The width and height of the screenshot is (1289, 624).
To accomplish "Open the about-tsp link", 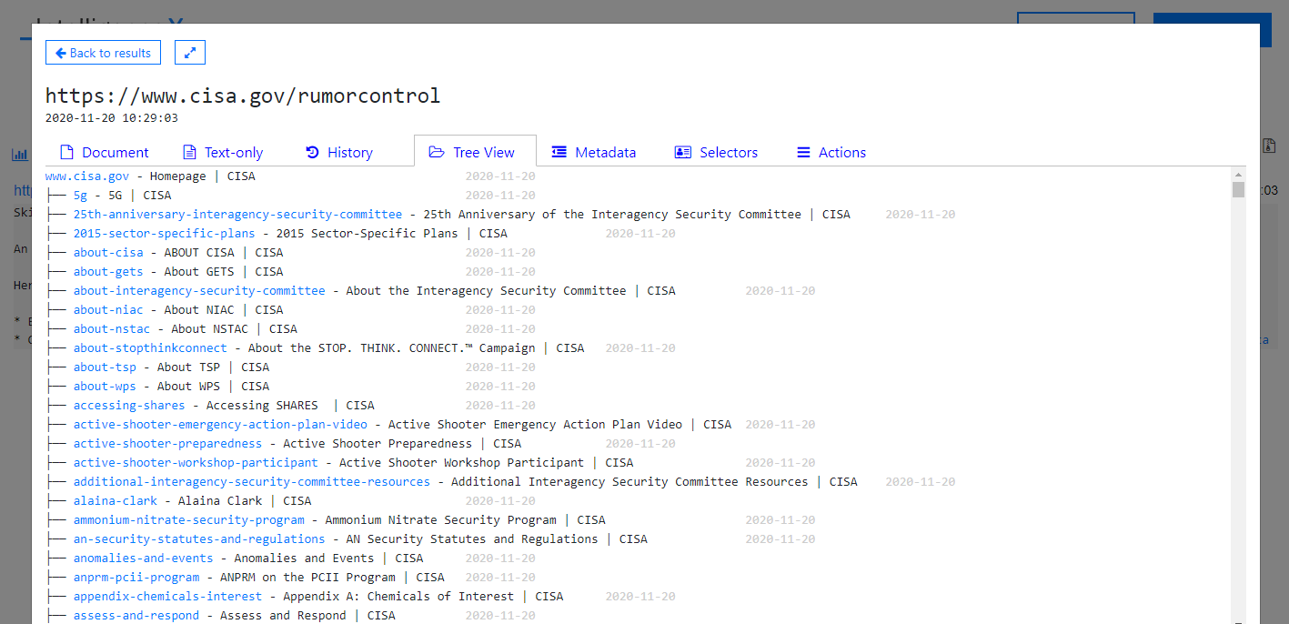I will point(105,367).
